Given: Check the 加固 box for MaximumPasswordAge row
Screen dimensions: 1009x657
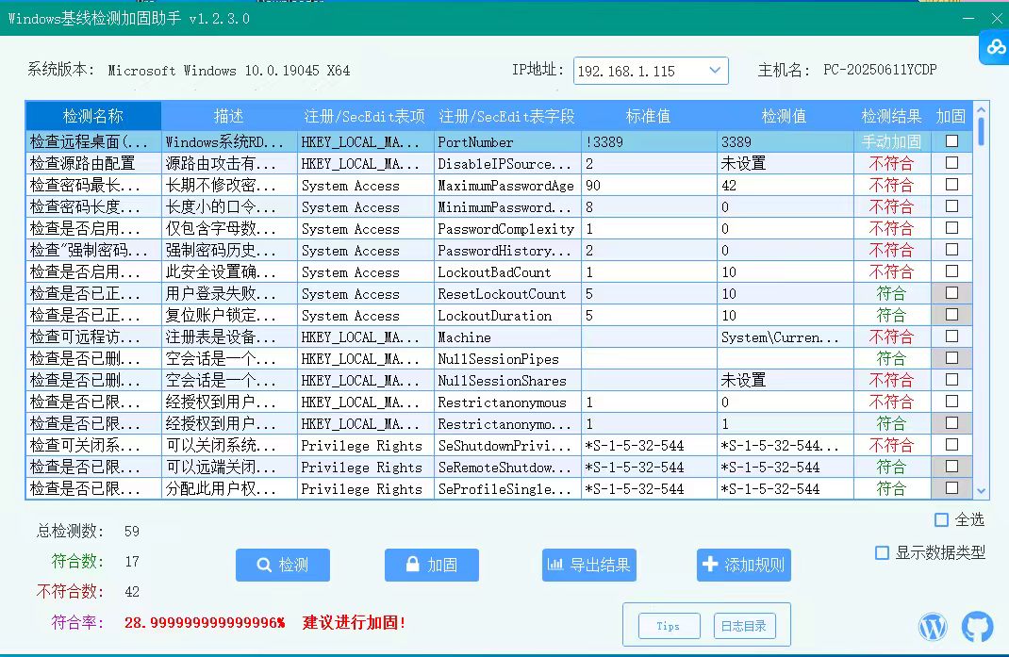Looking at the screenshot, I should [951, 185].
